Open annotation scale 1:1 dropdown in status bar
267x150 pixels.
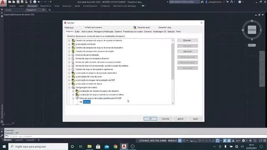(x=238, y=140)
